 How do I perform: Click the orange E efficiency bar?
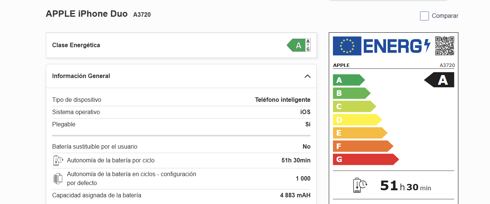tap(360, 133)
